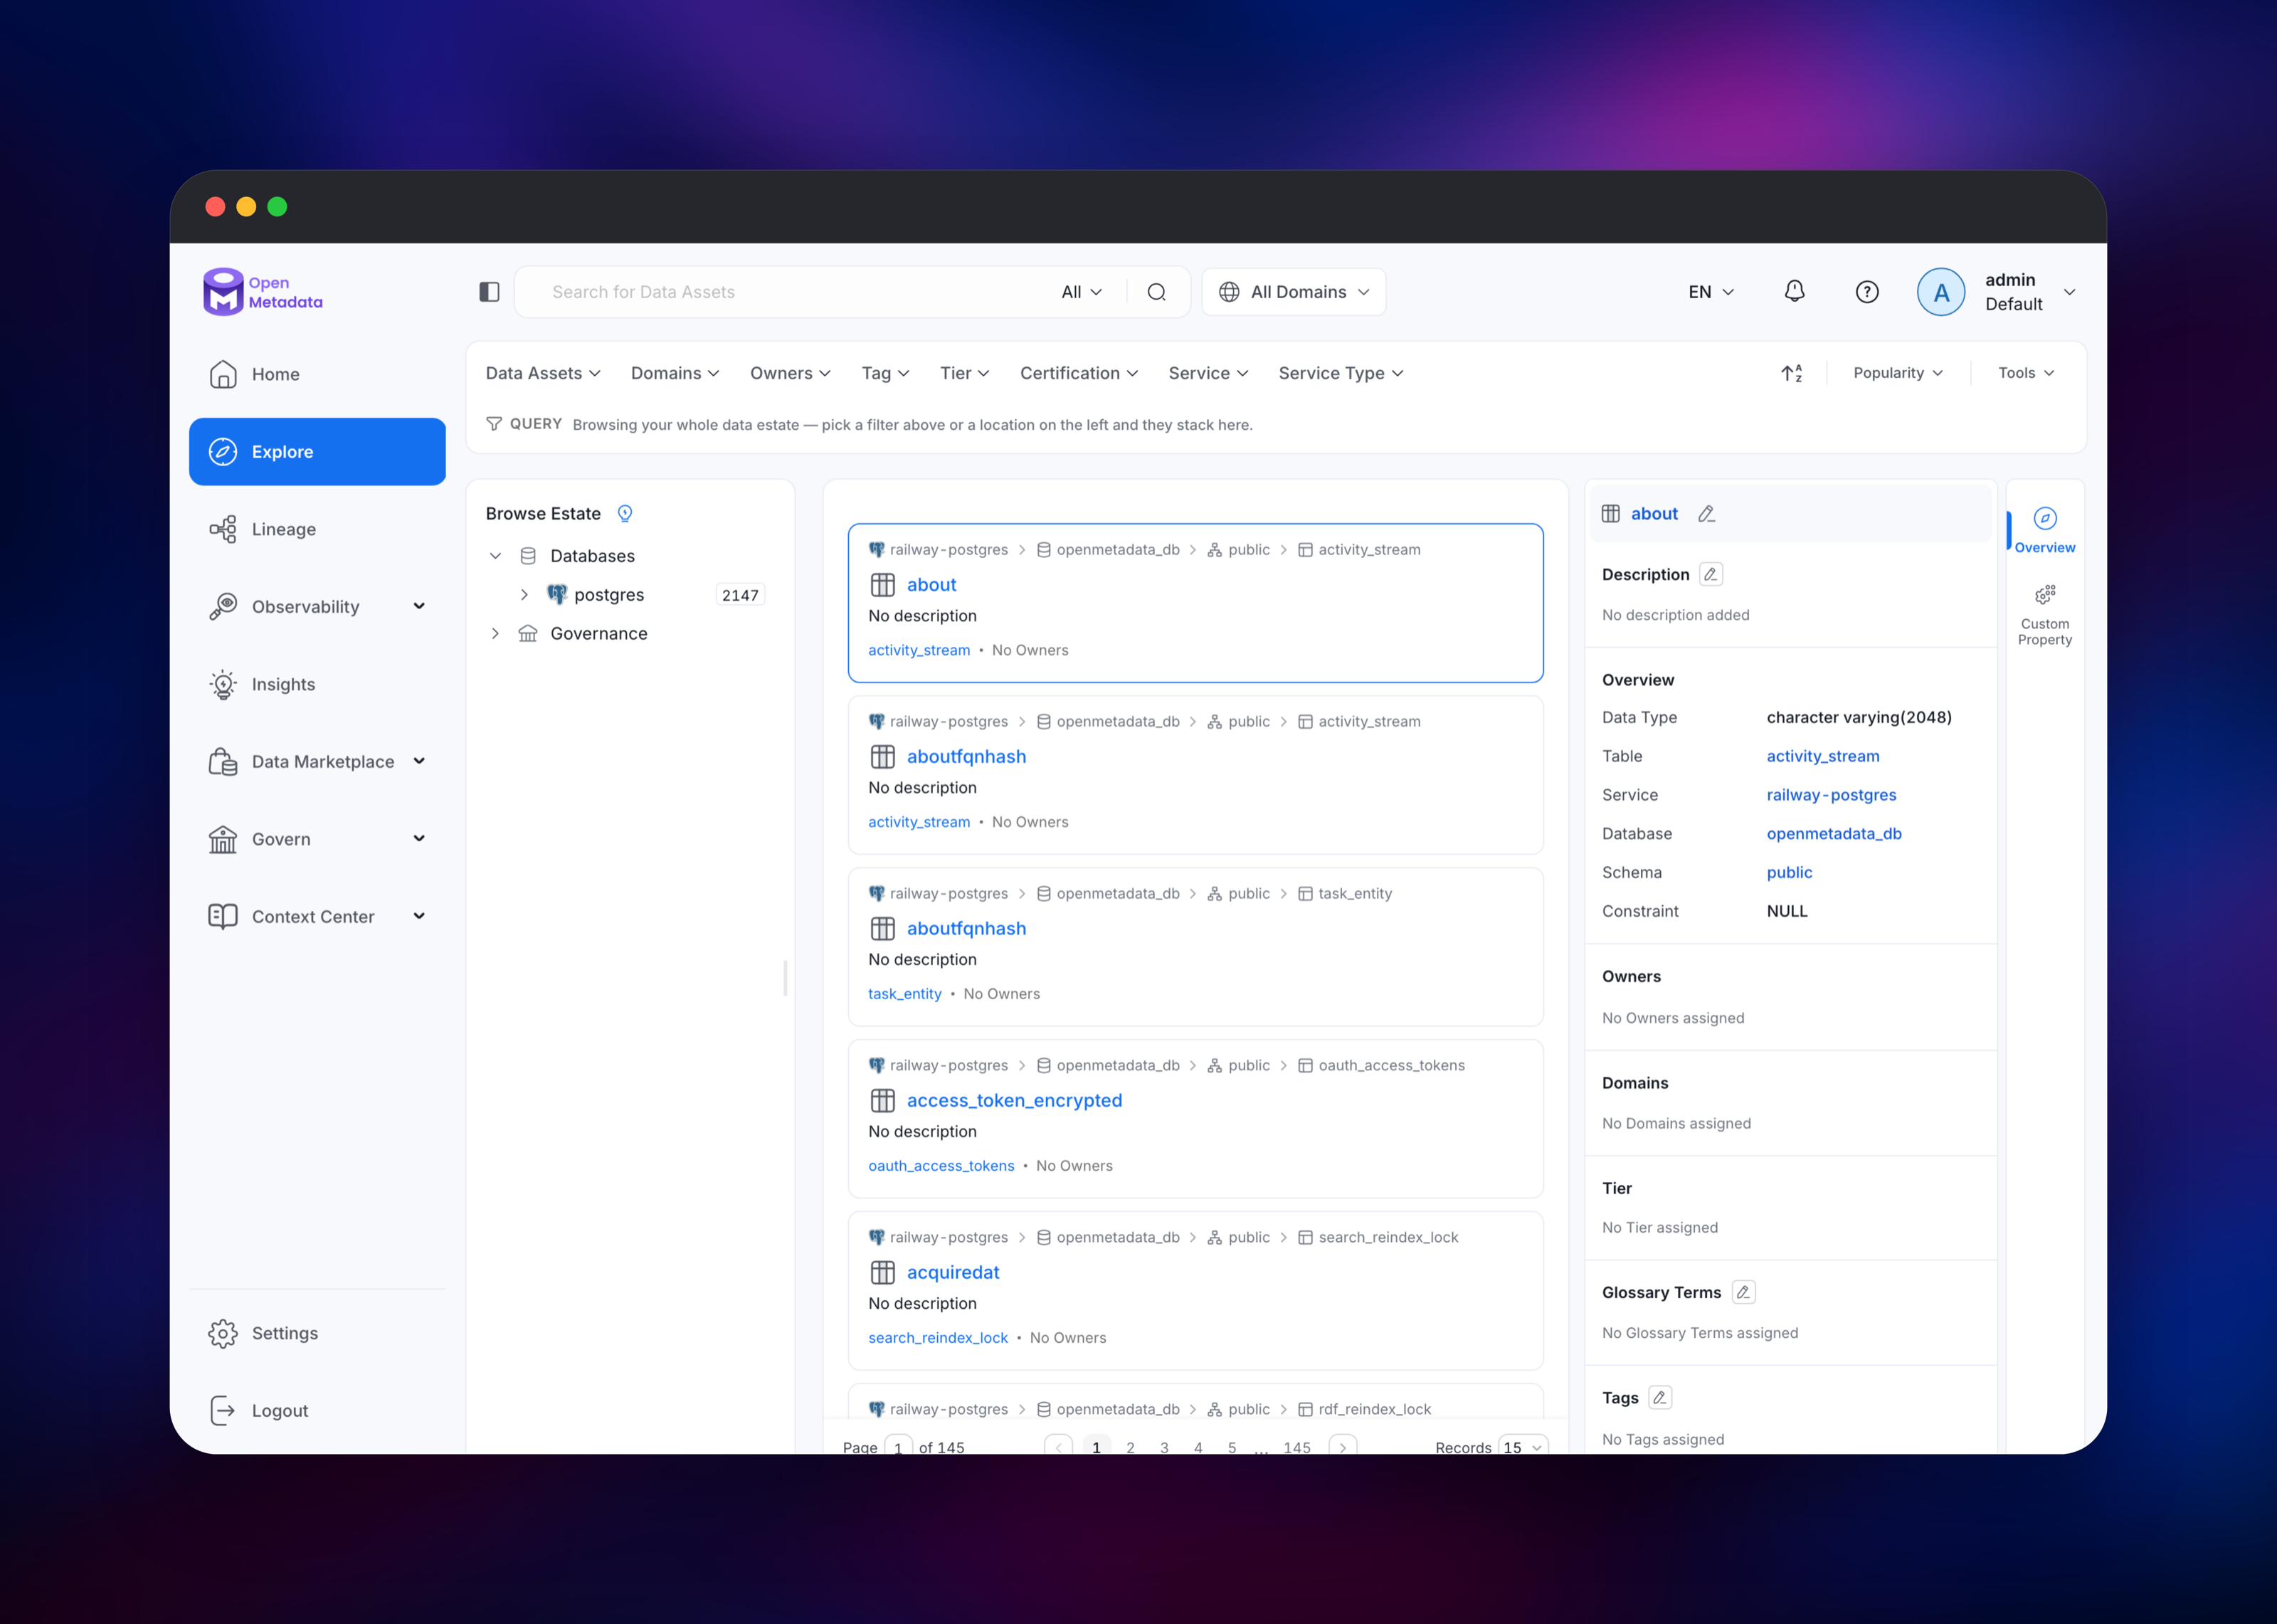2277x1624 pixels.
Task: Open Explore in the sidebar
Action: point(317,452)
